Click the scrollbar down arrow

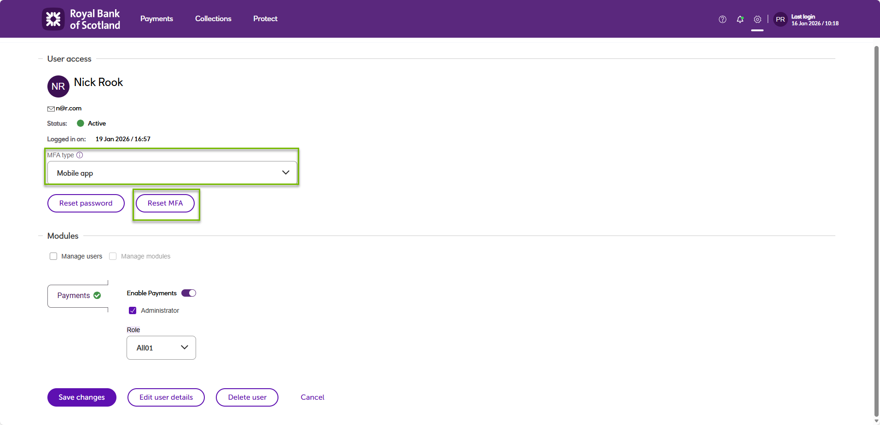click(x=876, y=421)
